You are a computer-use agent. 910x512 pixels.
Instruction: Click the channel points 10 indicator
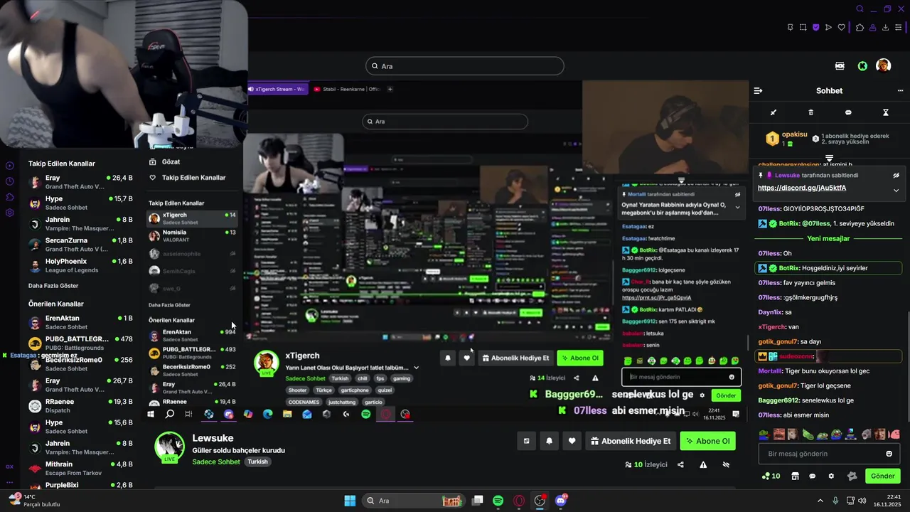tap(771, 476)
